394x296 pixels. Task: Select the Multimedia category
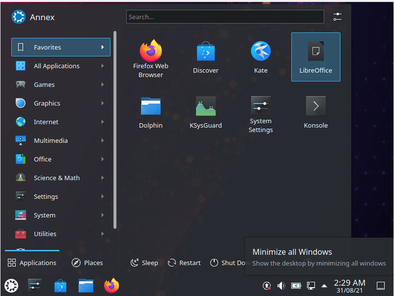click(x=61, y=140)
